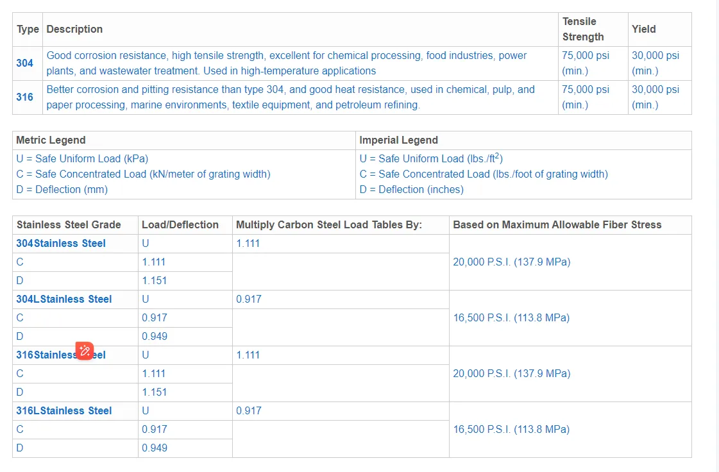Click the 16,500 P.S.I. value for 316L Stainless Steel
Viewport: 719px width, 472px height.
point(511,430)
